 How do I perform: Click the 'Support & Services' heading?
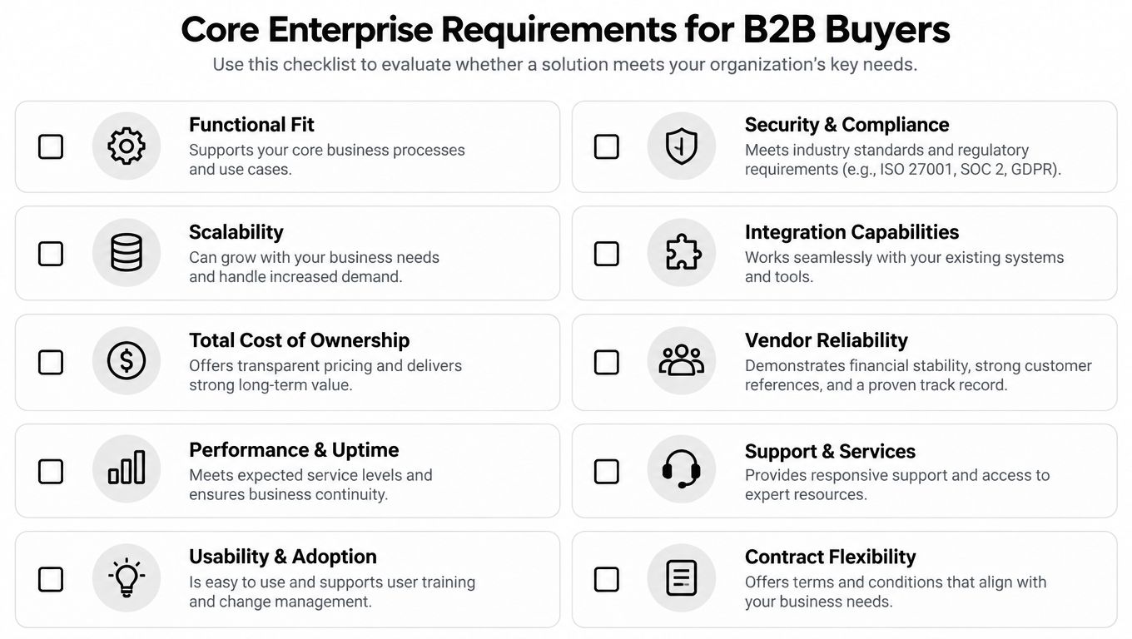point(830,452)
